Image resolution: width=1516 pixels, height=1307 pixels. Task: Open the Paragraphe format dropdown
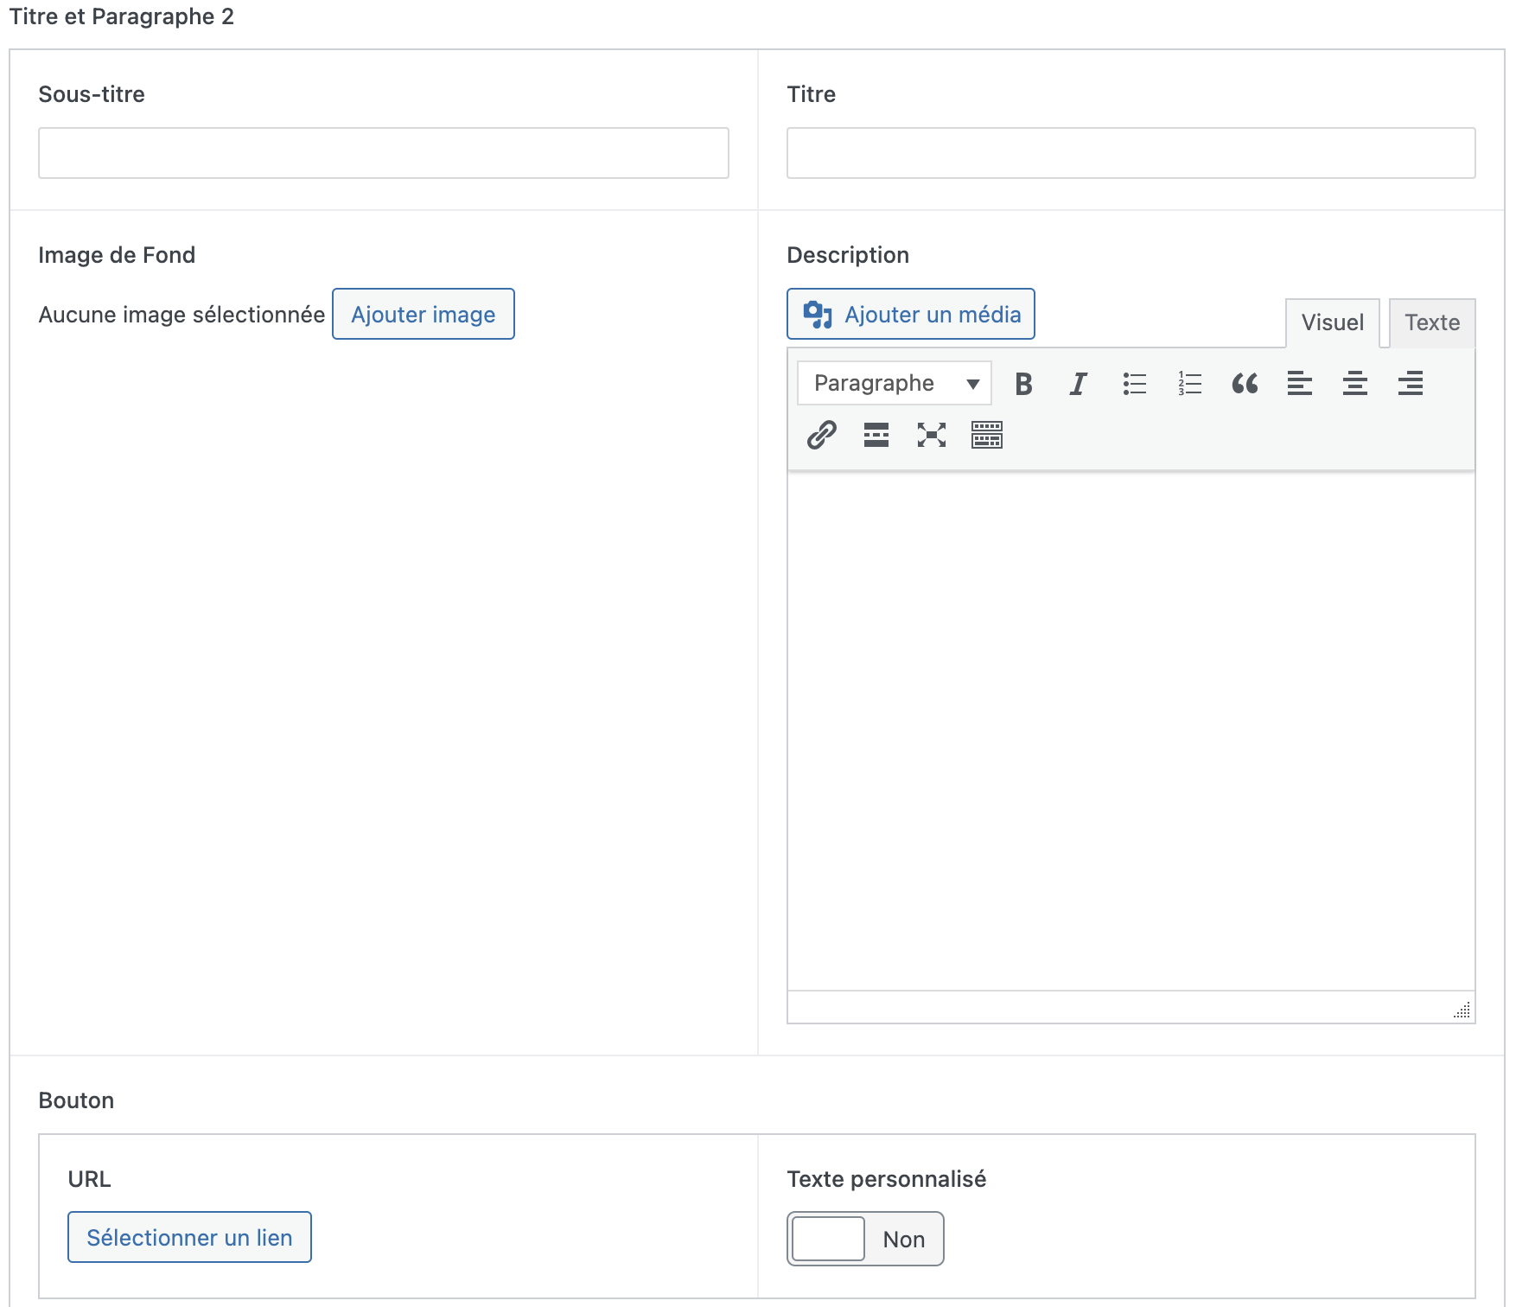tap(894, 383)
